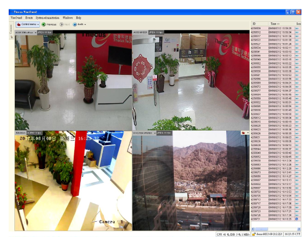Open camera icon for event at 16:04:37
307x250 pixels.
(297, 91)
